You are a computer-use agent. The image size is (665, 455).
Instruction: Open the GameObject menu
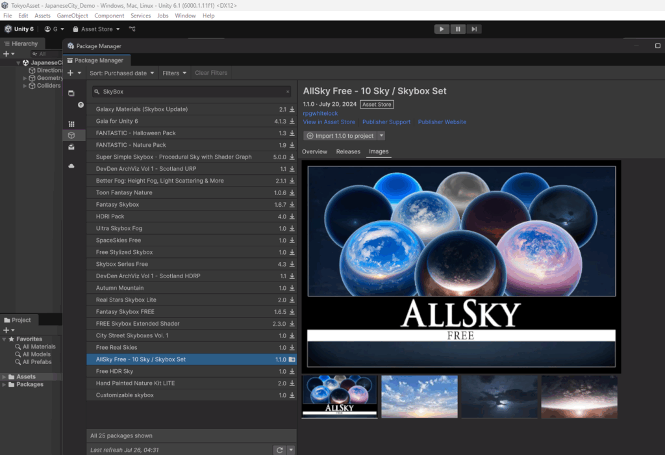coord(72,16)
